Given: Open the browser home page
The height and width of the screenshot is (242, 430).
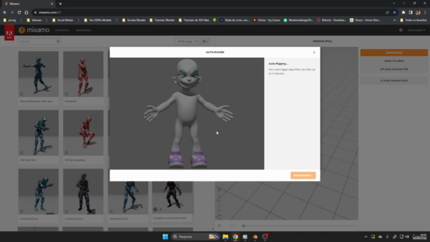Looking at the screenshot, I should [x=26, y=12].
